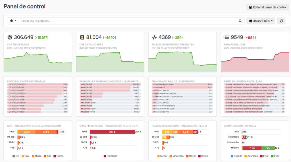Click the checklist icon beside 9549
The height and width of the screenshot is (162, 291).
pos(227,37)
